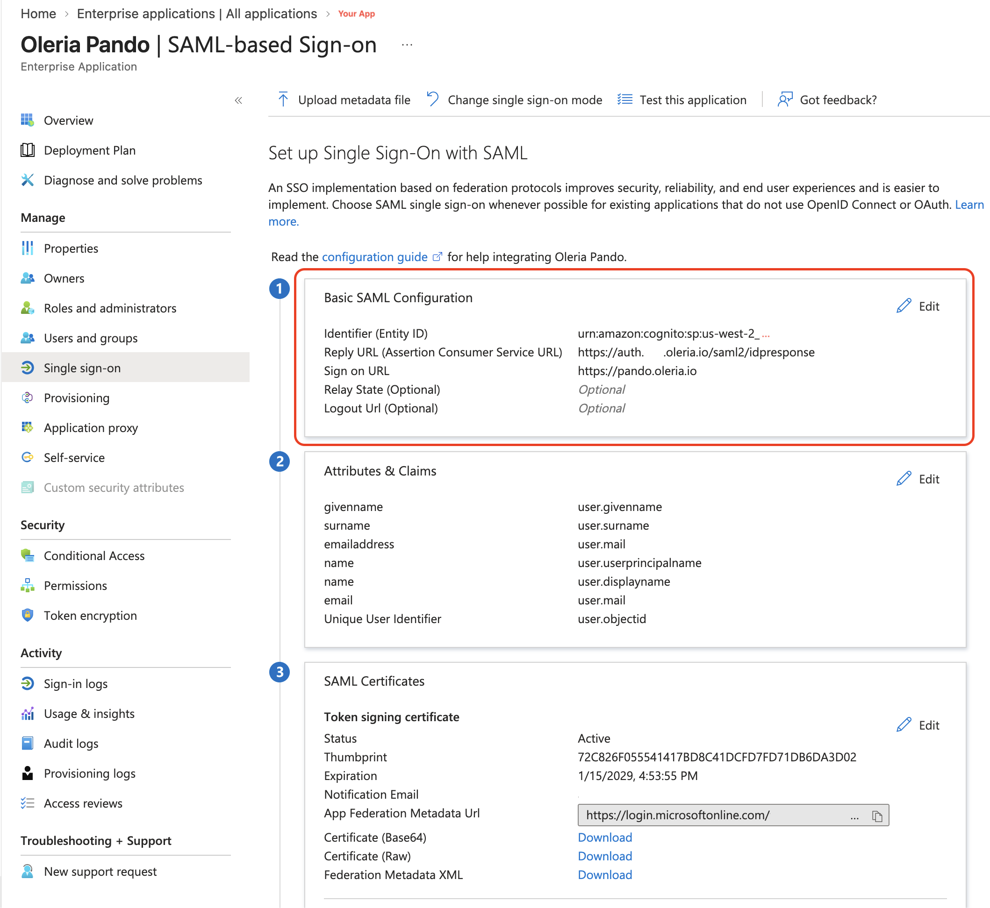This screenshot has height=908, width=990.
Task: Click Test this application
Action: point(682,100)
